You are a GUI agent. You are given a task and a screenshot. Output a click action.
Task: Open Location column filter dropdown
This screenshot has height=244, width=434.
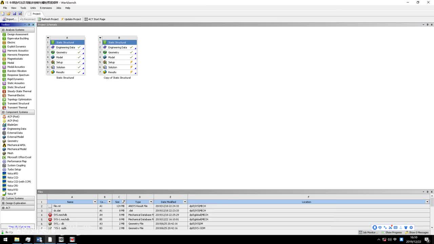[x=427, y=202]
